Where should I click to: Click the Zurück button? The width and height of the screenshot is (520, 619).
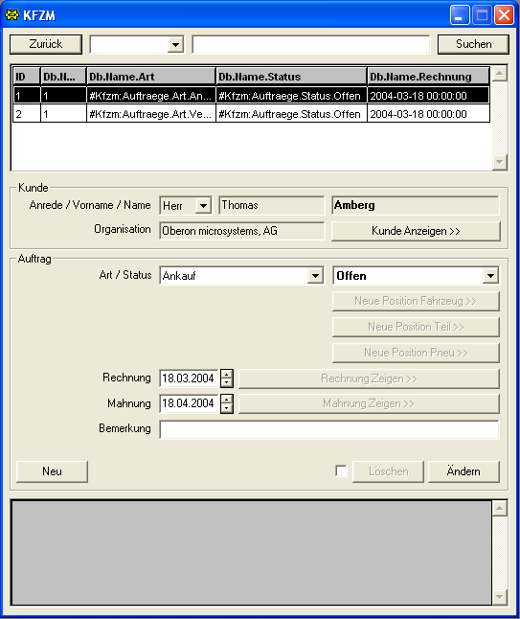[x=46, y=44]
